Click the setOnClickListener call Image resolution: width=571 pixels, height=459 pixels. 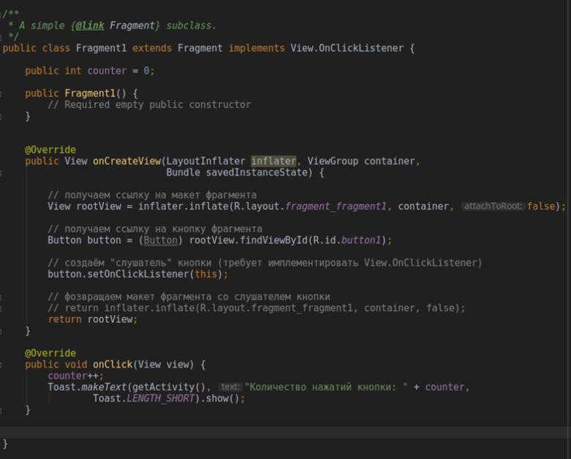click(138, 275)
